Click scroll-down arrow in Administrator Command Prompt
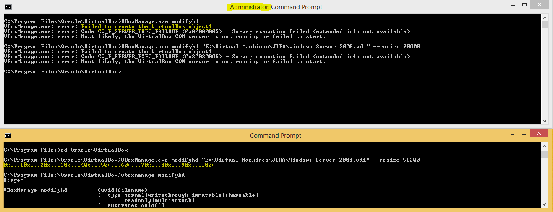This screenshot has height=212, width=553. pos(545,121)
